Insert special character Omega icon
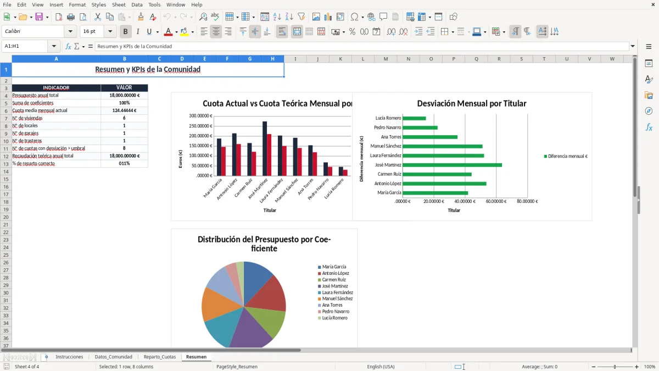The image size is (659, 371). 354,17
